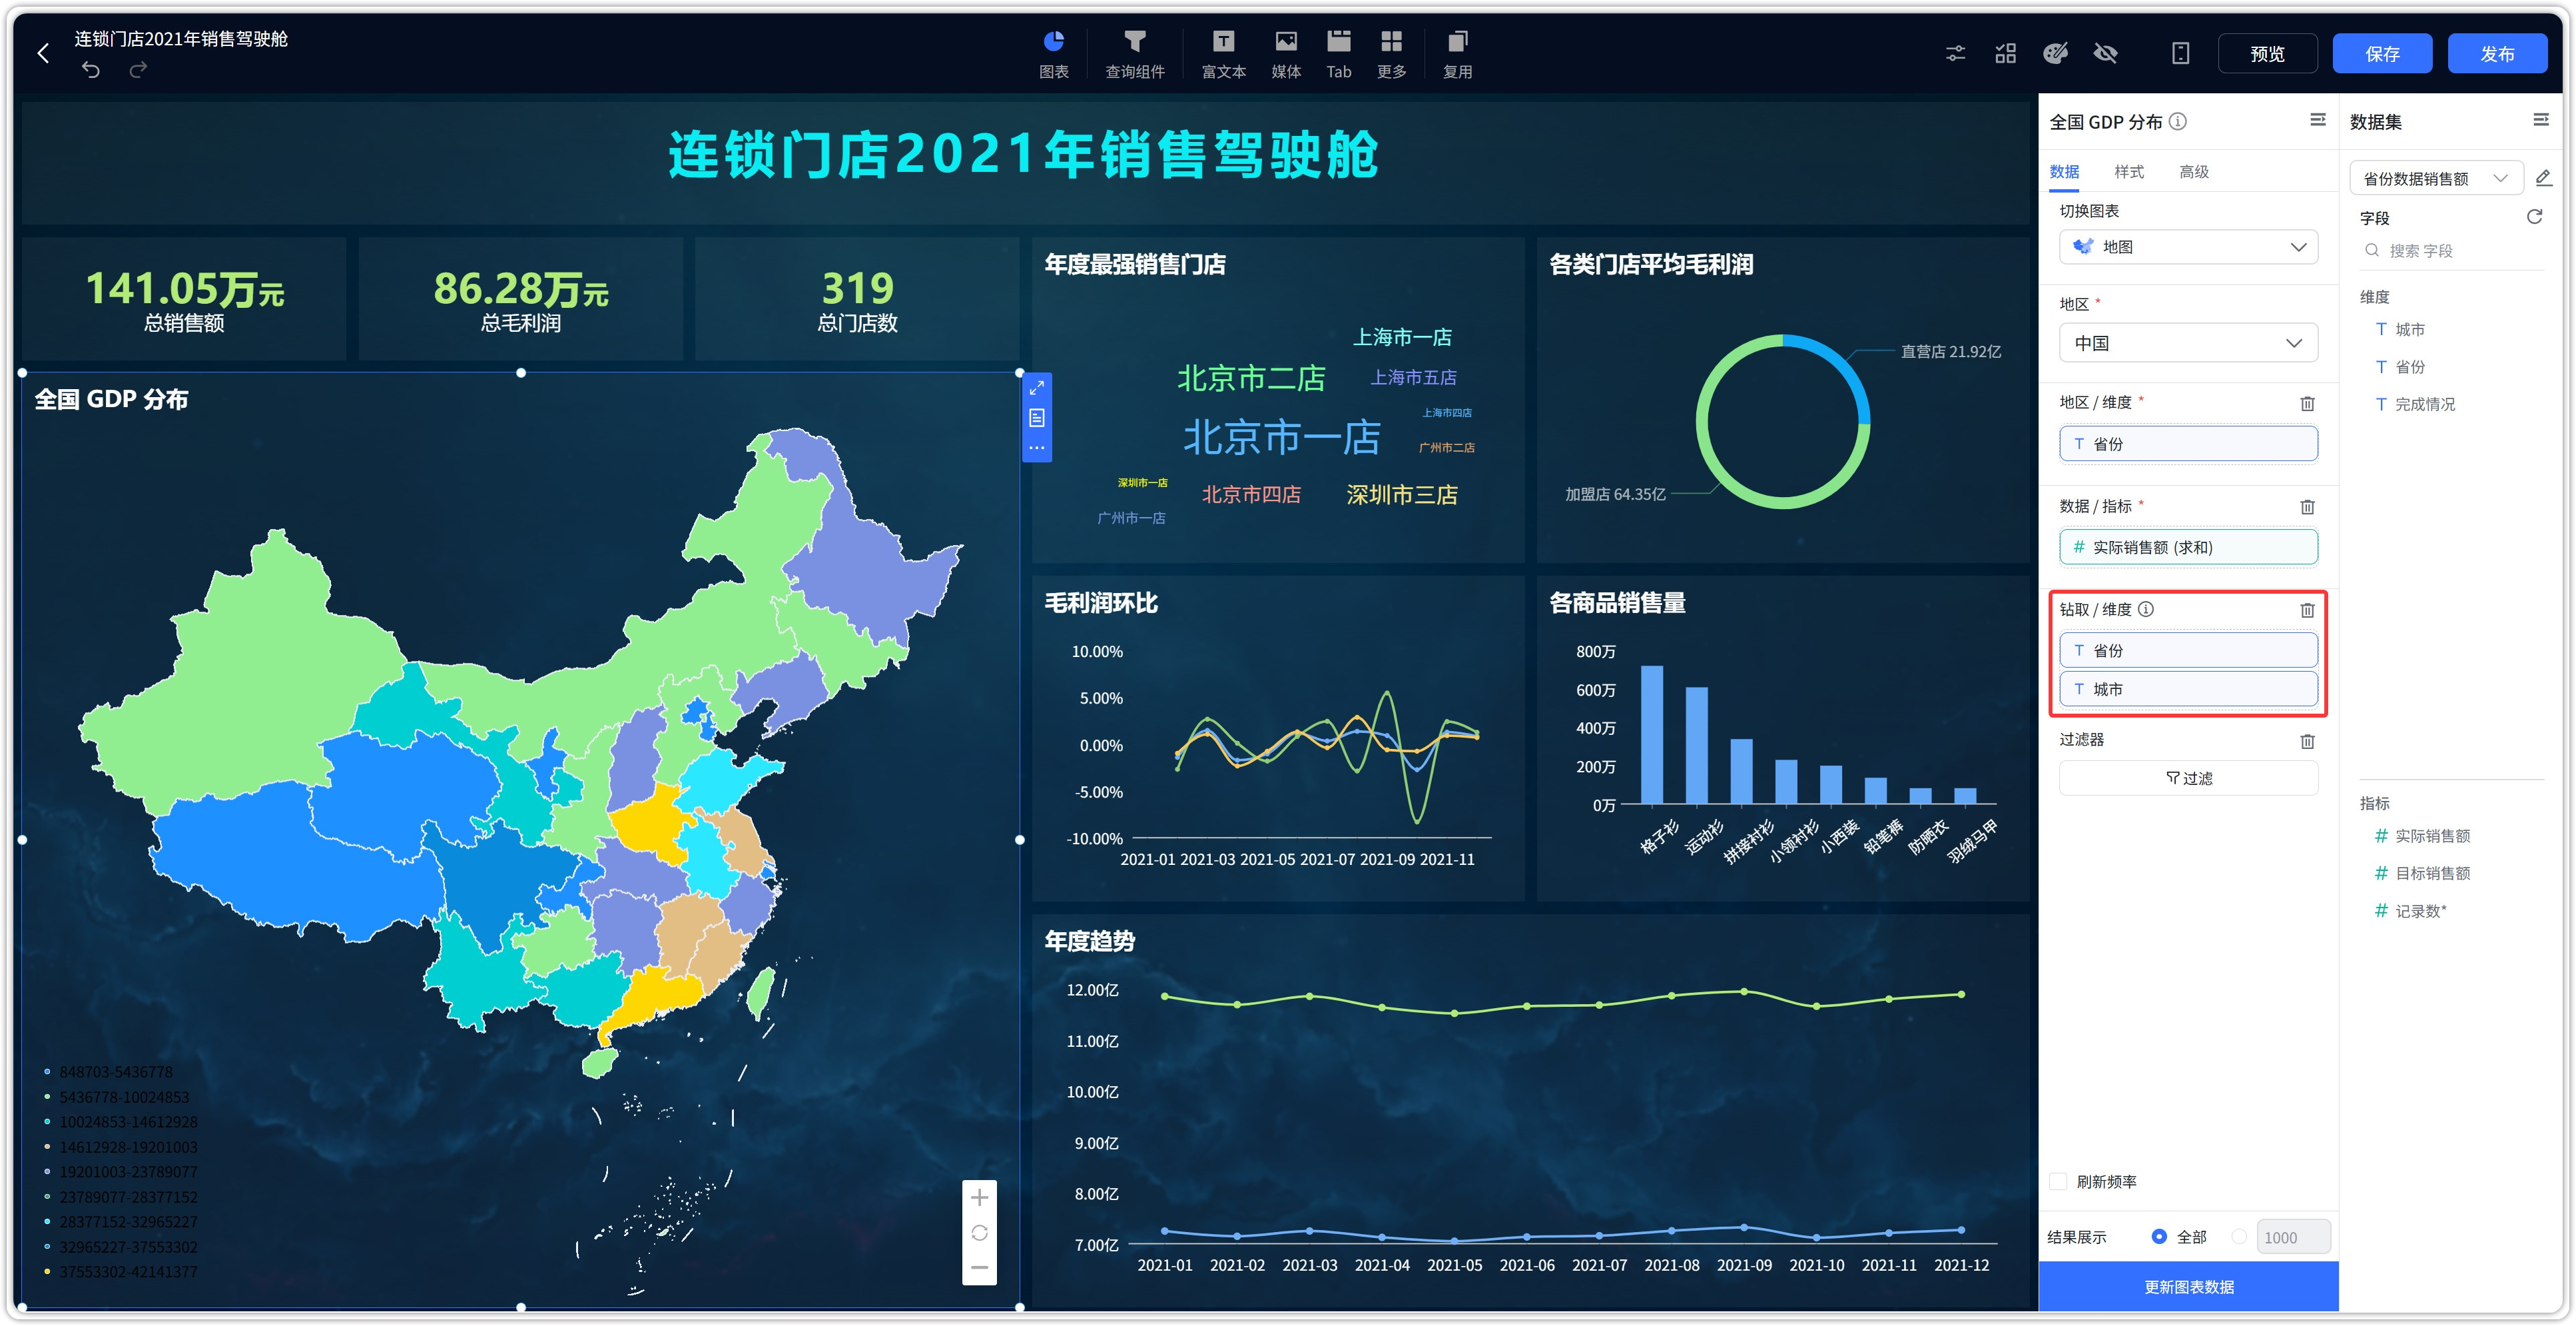Insert a 富文本 rich text element
Image resolution: width=2576 pixels, height=1326 pixels.
(x=1223, y=54)
